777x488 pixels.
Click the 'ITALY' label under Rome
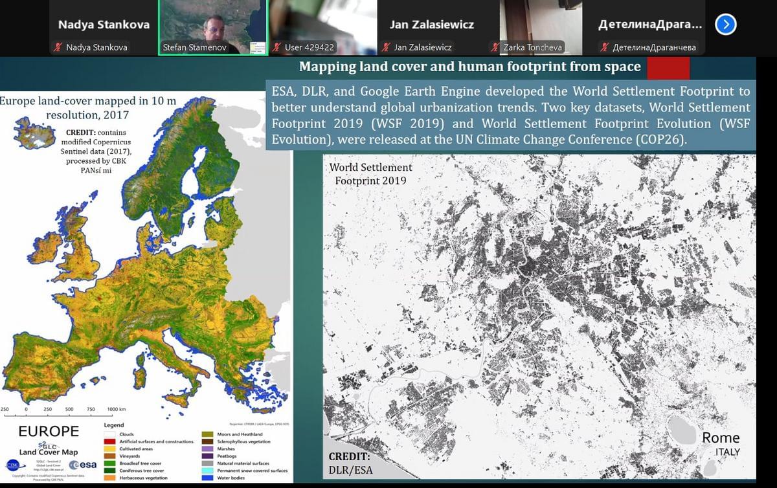pos(728,452)
